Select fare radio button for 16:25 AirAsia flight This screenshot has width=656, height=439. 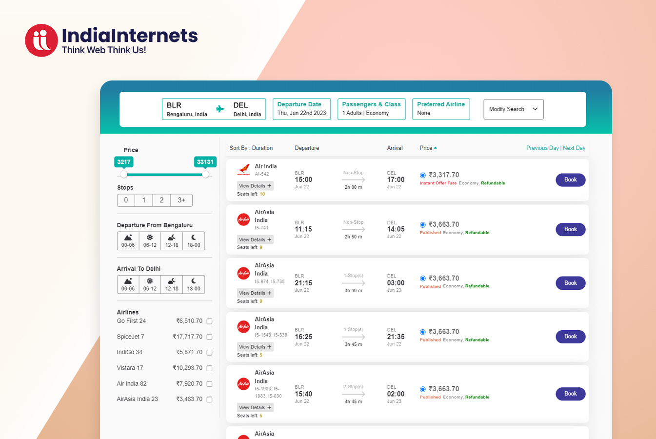[423, 332]
